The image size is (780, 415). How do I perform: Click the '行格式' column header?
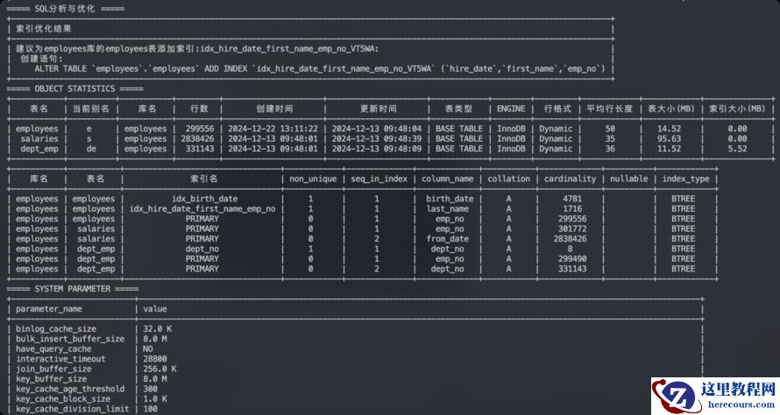(557, 109)
